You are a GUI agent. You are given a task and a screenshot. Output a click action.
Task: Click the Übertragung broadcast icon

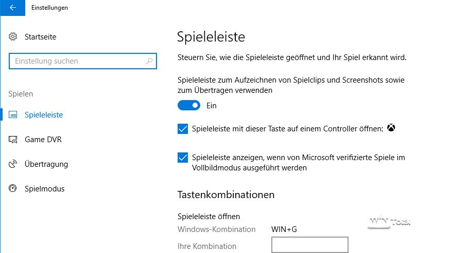14,164
